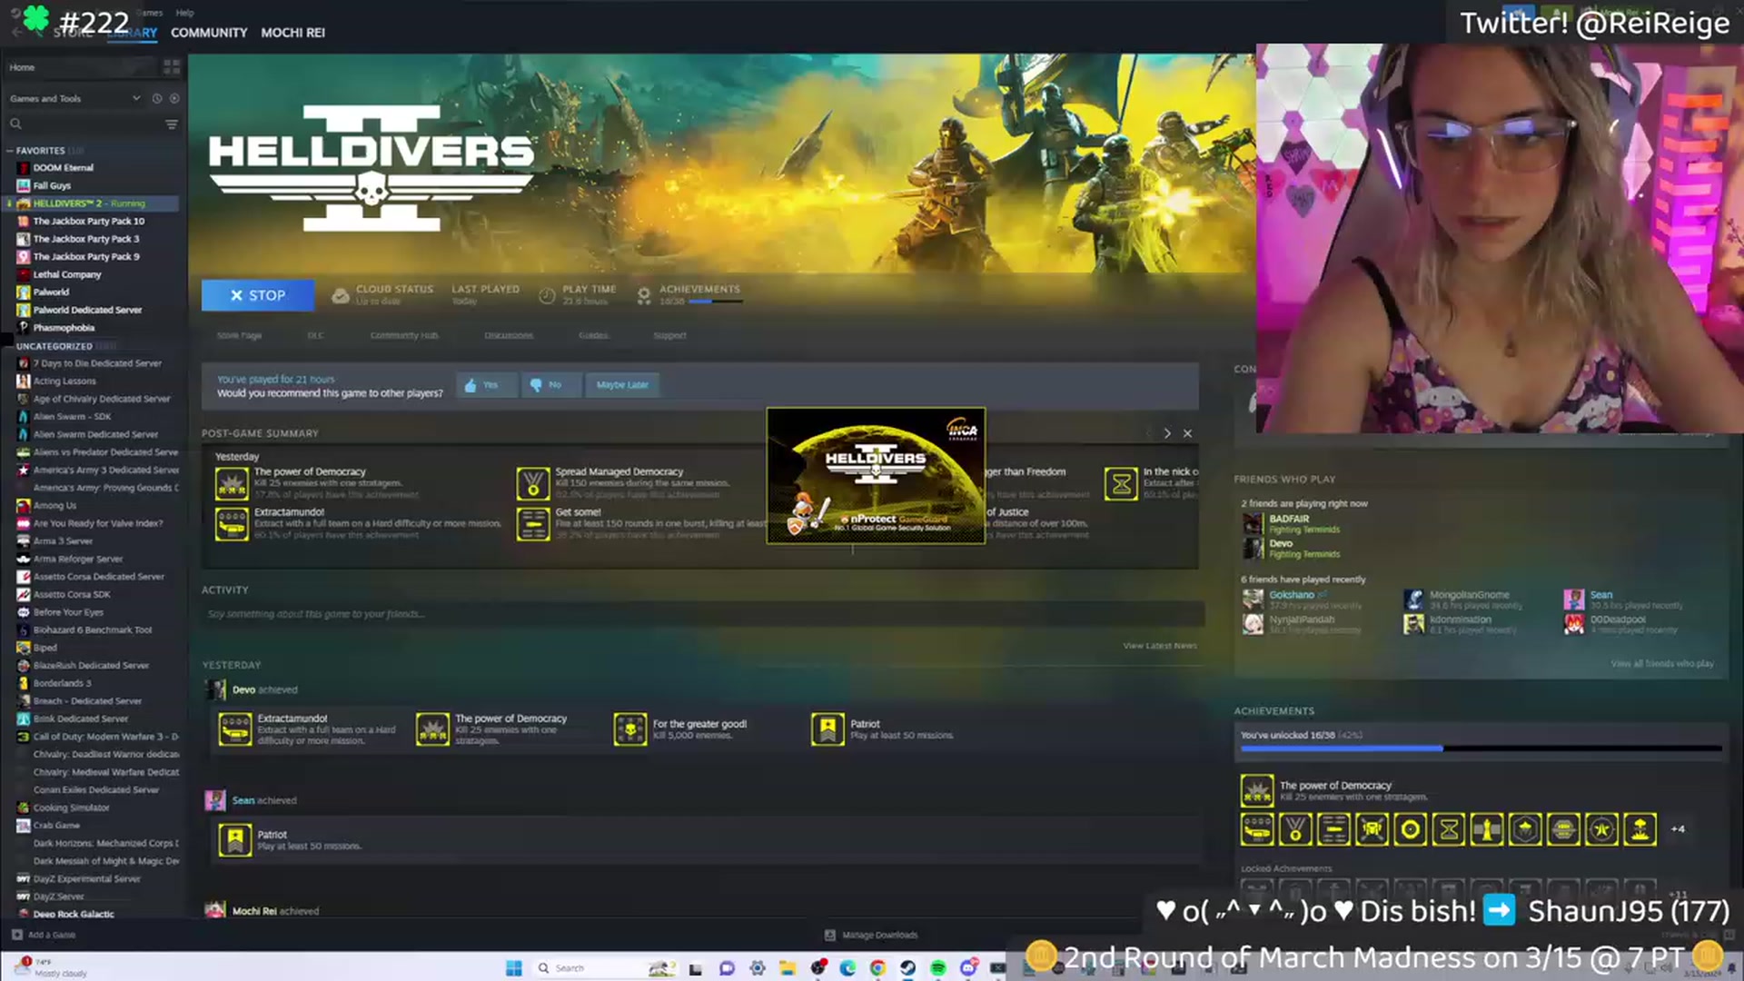Open Gokshano friend entry

point(1292,596)
